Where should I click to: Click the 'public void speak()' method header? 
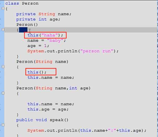[42, 120]
